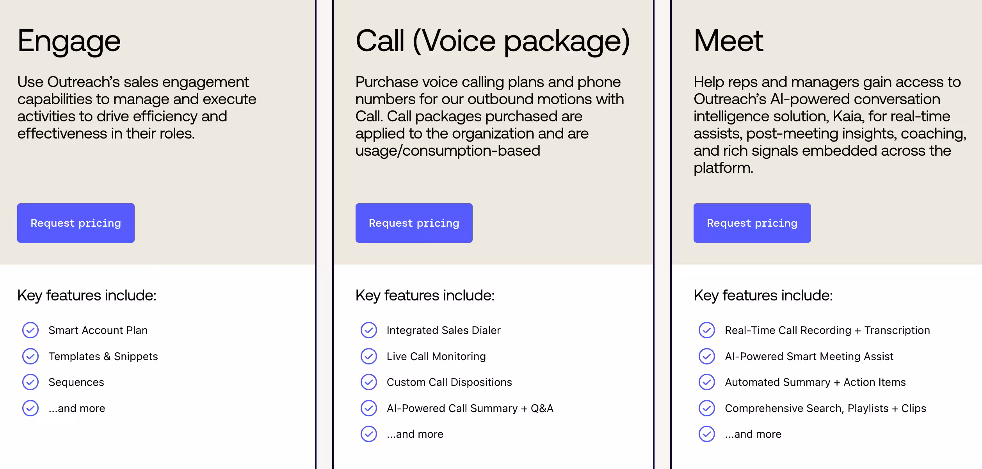982x469 pixels.
Task: Click checkmark beside Real-Time Call Recording + Transcription
Action: coord(707,330)
